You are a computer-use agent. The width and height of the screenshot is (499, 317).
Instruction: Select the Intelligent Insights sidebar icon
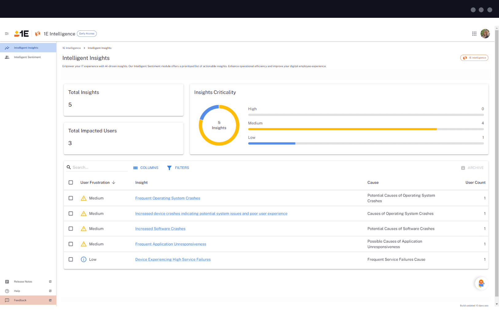click(x=7, y=48)
